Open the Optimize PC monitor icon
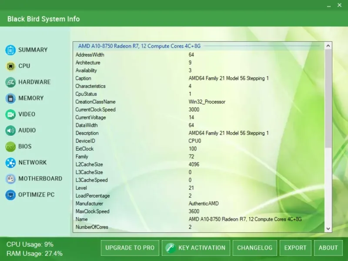Image resolution: width=348 pixels, height=261 pixels. pyautogui.click(x=10, y=195)
